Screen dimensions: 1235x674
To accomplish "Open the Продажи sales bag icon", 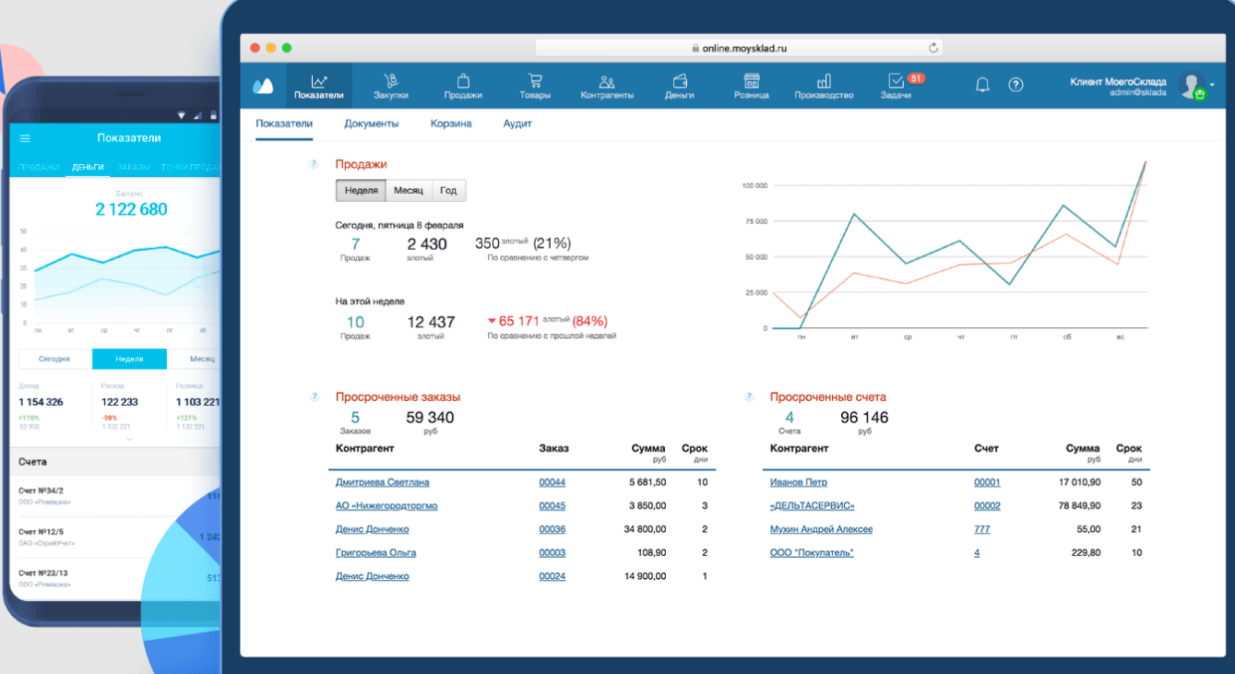I will pos(463,82).
